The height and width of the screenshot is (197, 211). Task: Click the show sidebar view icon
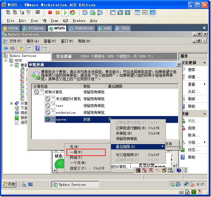[113, 12]
